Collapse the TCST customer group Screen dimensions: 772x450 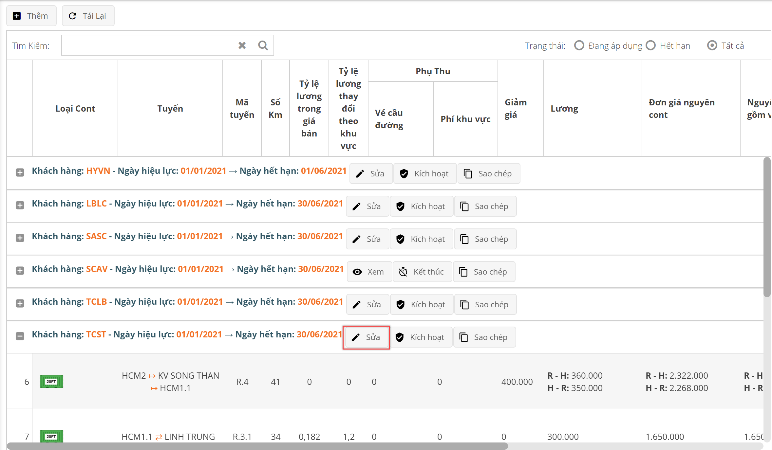coord(20,336)
